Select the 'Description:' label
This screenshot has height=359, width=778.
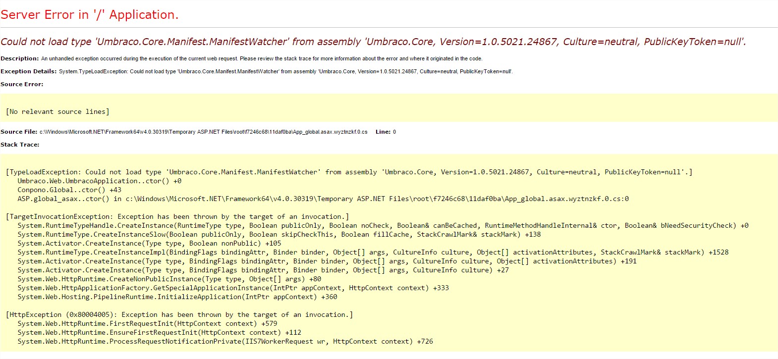[20, 58]
